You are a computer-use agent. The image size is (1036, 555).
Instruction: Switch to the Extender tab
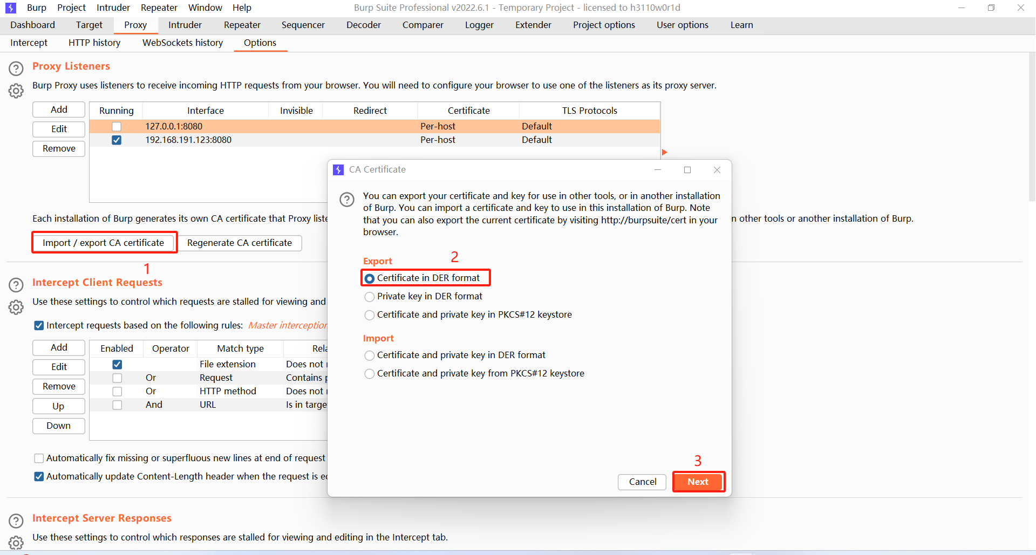pyautogui.click(x=533, y=25)
